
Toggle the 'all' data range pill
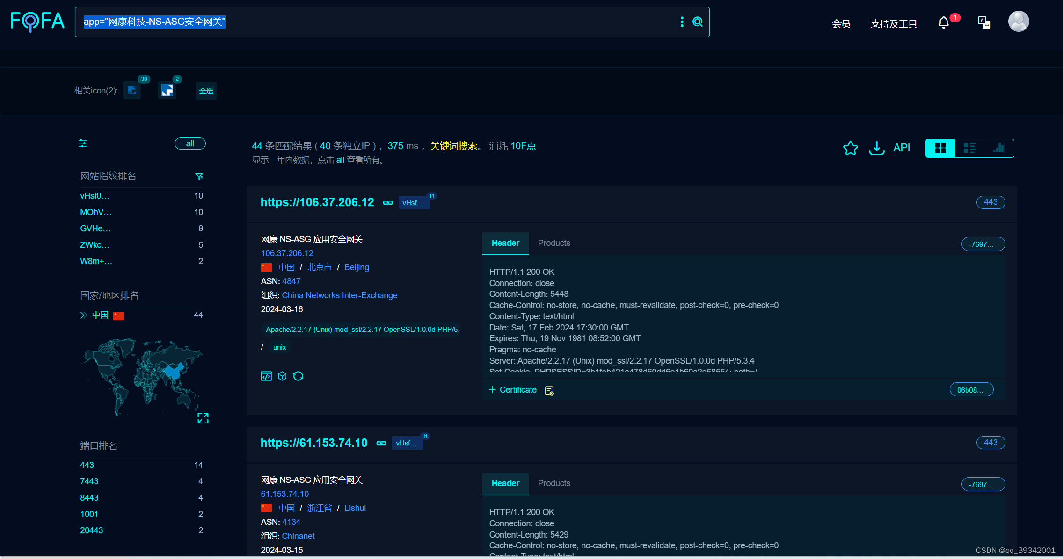click(x=189, y=143)
